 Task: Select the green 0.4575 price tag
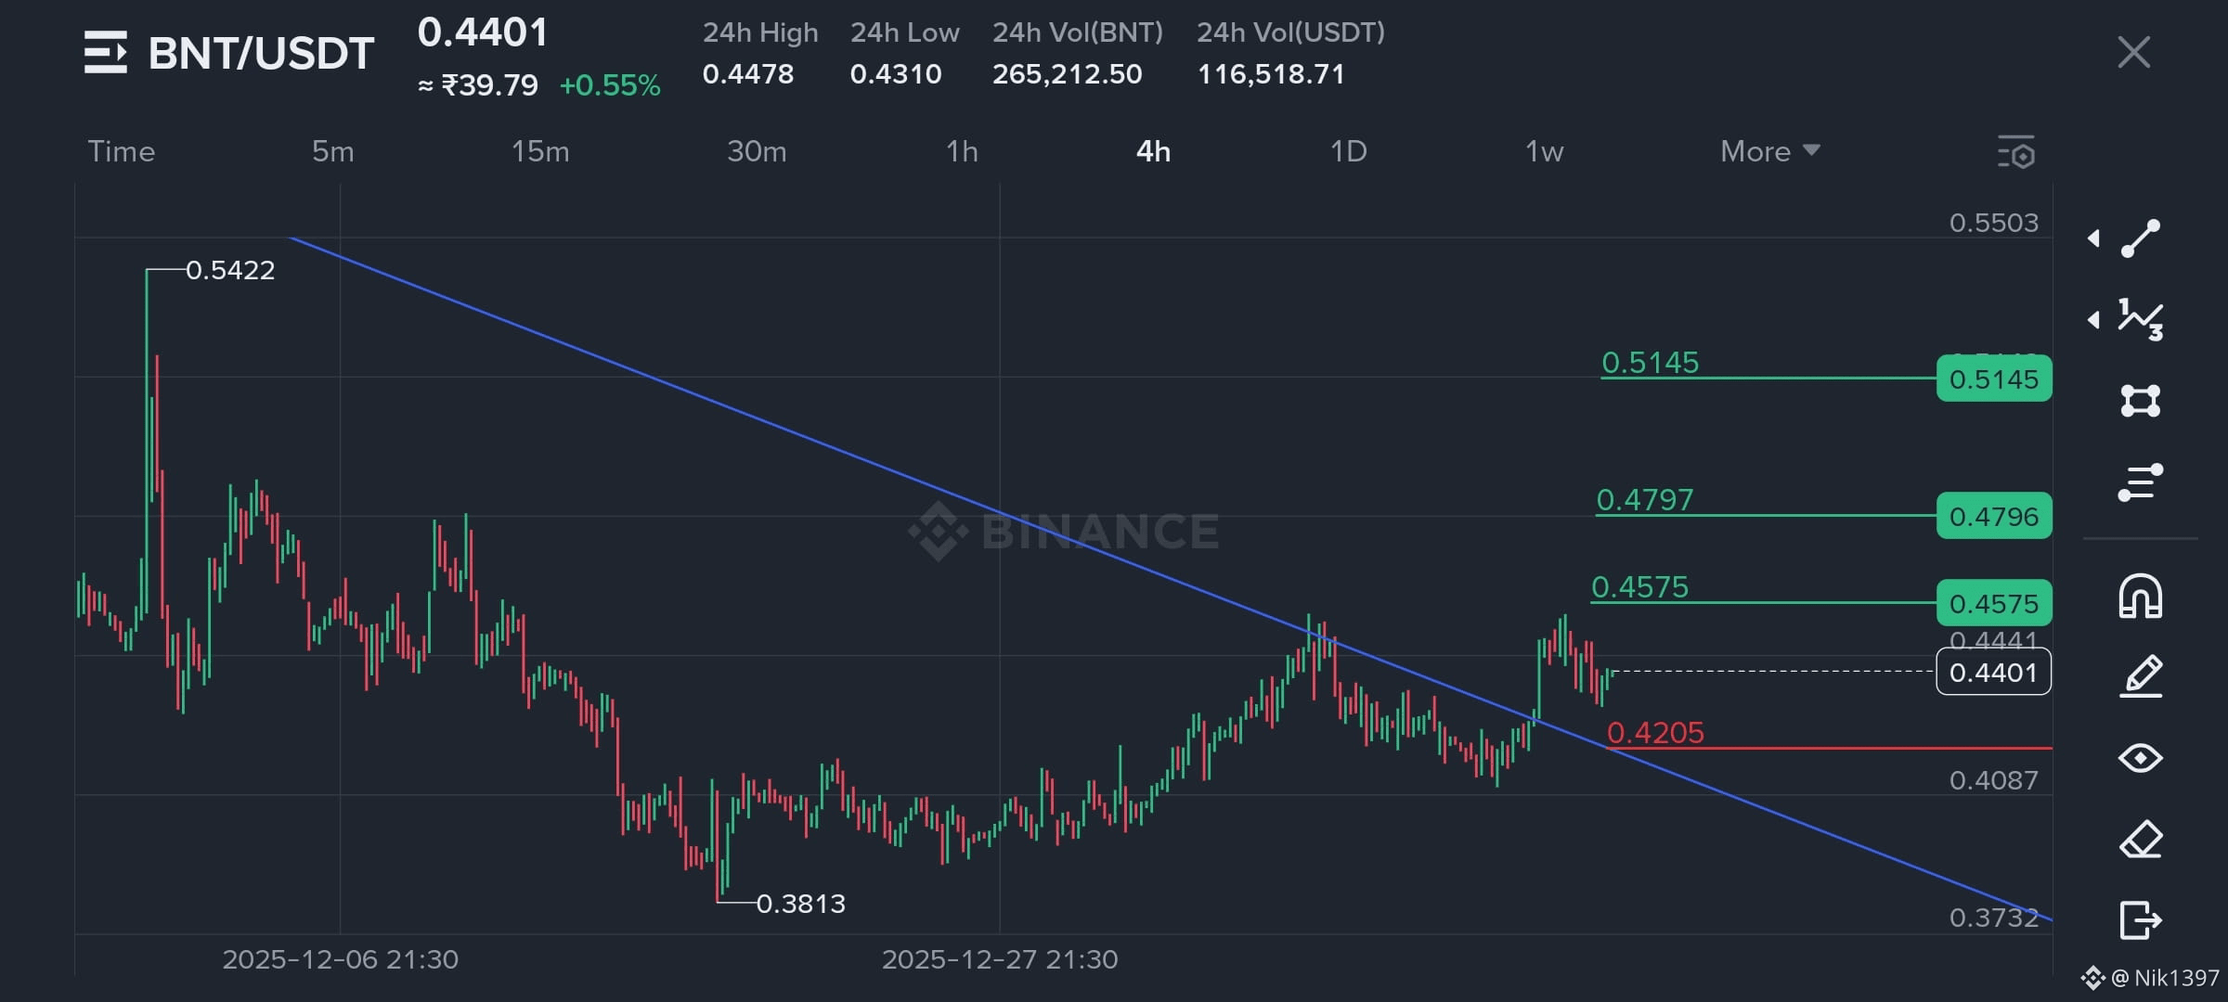point(1994,603)
